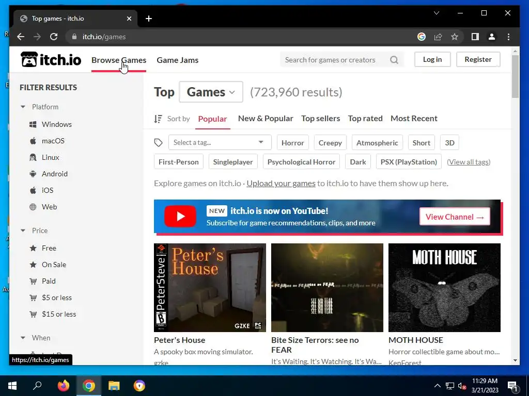
Task: Click the Google account icon in the address bar
Action: click(422, 37)
